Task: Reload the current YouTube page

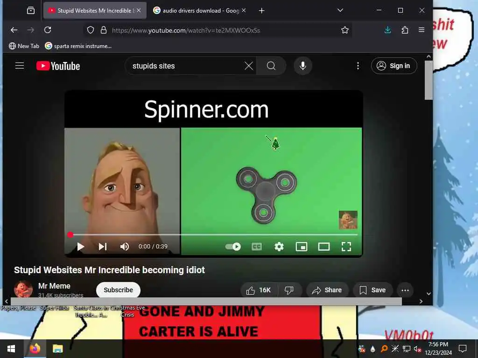Action: (48, 30)
